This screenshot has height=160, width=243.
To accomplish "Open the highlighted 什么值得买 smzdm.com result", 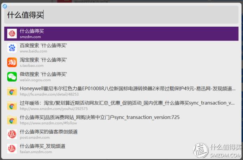I will (121, 34).
